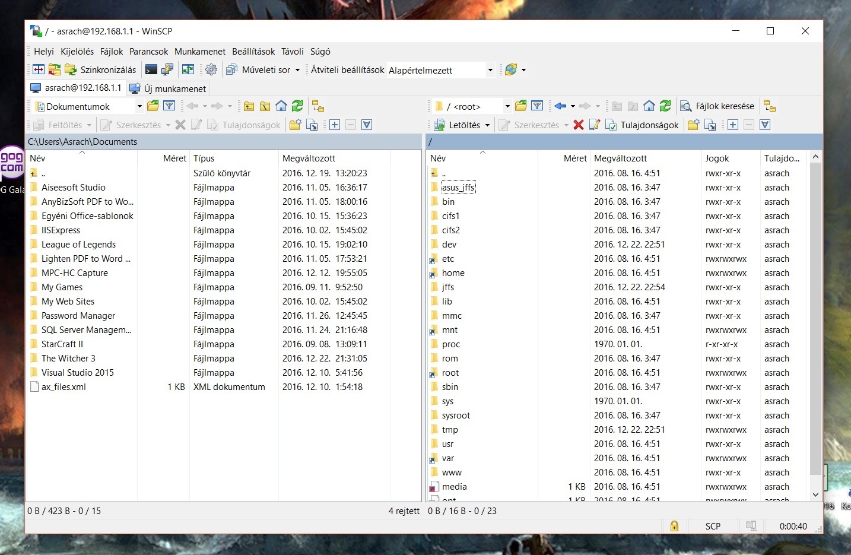Click the Szinkronizálás button

tap(100, 69)
